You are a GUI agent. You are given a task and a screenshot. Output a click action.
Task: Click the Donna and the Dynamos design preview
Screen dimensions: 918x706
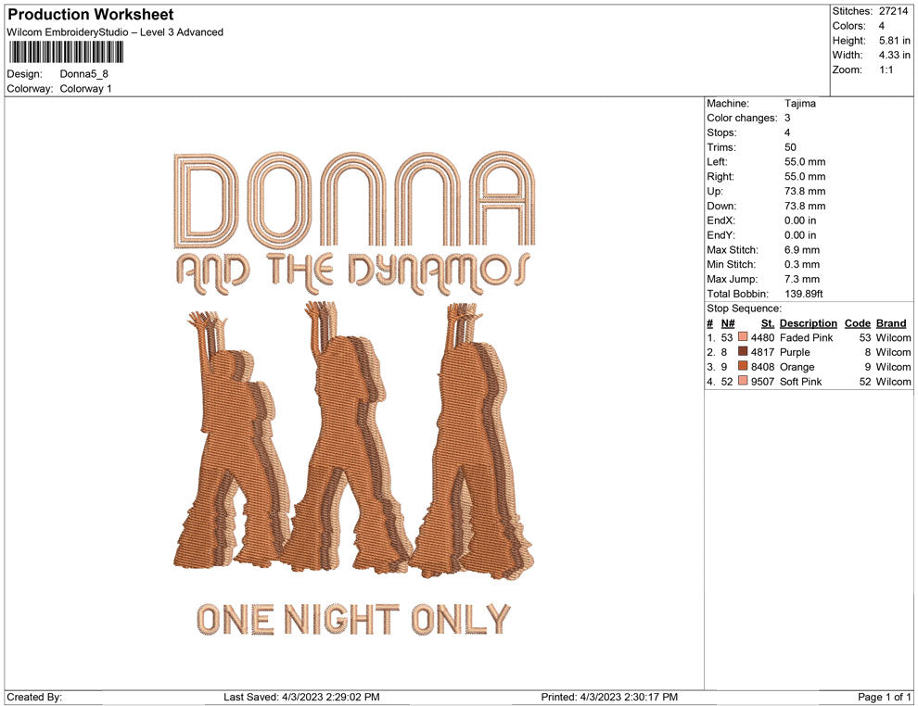(353, 393)
